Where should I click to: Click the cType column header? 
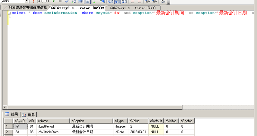pyautogui.click(x=120, y=121)
